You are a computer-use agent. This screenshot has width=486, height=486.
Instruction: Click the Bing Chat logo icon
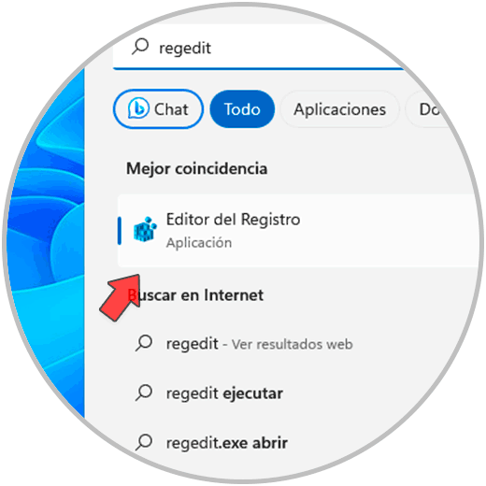click(x=138, y=108)
